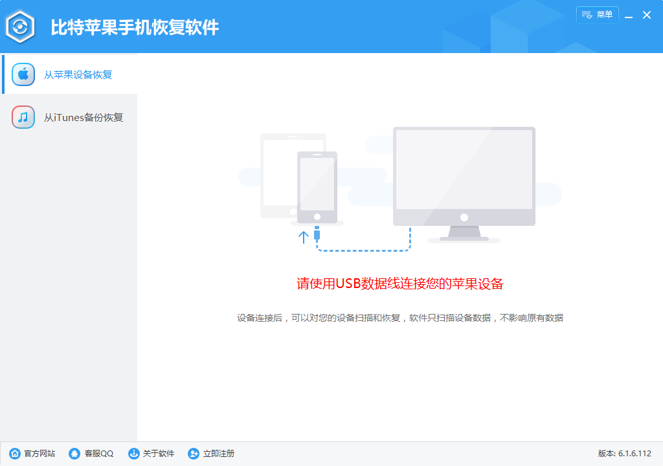Click the app logo in the title bar
The height and width of the screenshot is (466, 663).
coord(20,27)
